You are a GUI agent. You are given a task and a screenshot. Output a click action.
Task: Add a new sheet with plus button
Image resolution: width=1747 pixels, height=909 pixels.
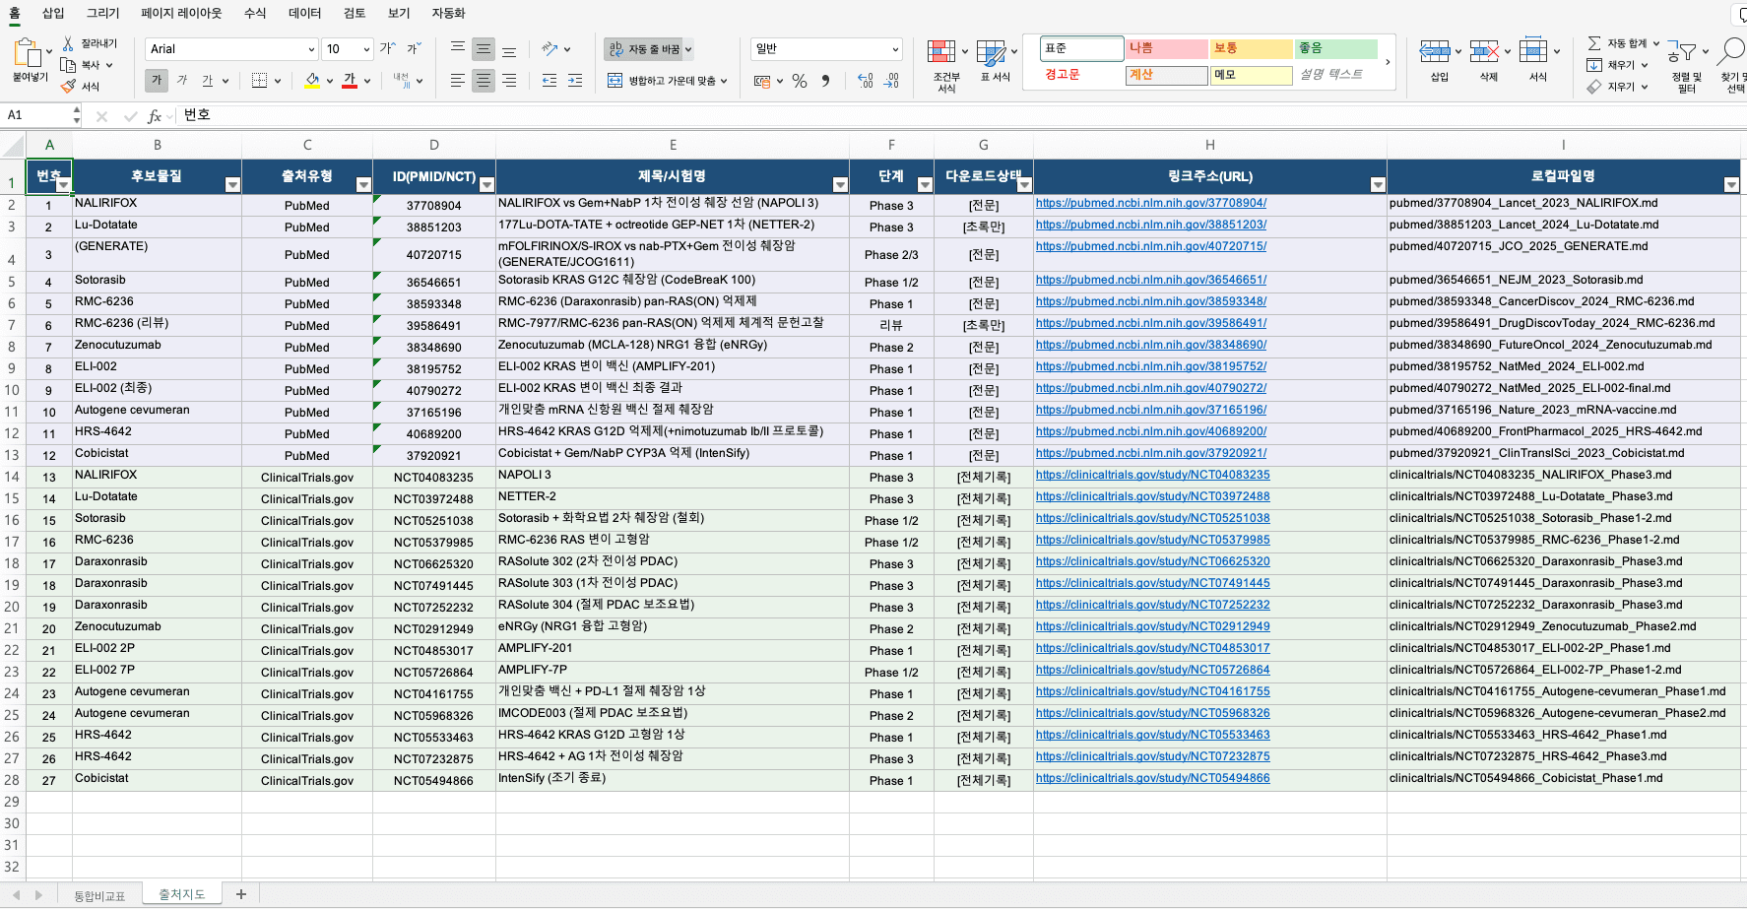pyautogui.click(x=241, y=894)
